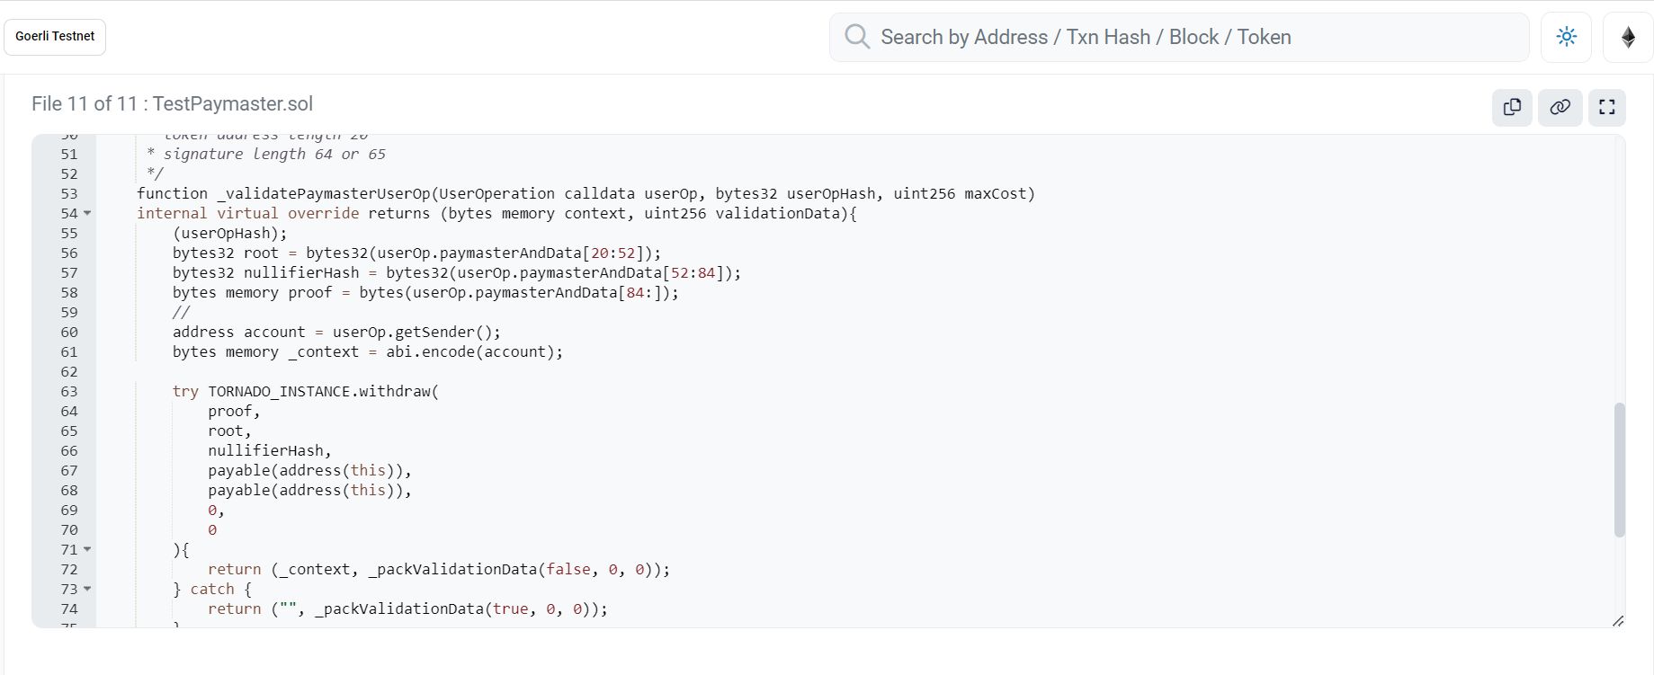Viewport: 1654px width, 675px height.
Task: Click 'catch' keyword on line 73
Action: 212,589
